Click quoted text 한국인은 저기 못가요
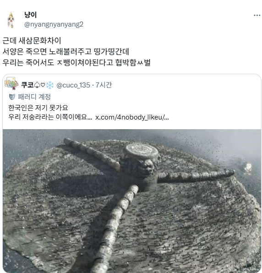Viewport: 262px width, 273px height. pos(38,108)
